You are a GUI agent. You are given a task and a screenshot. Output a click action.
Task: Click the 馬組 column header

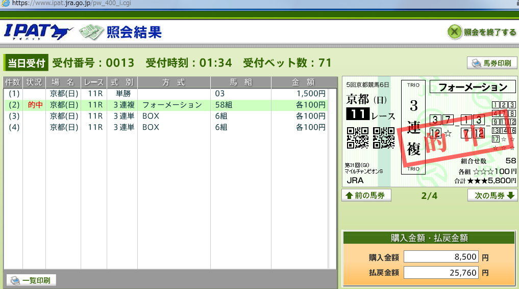point(241,82)
